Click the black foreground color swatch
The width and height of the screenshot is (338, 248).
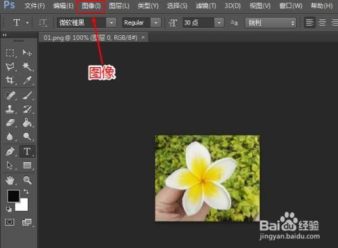(x=14, y=196)
